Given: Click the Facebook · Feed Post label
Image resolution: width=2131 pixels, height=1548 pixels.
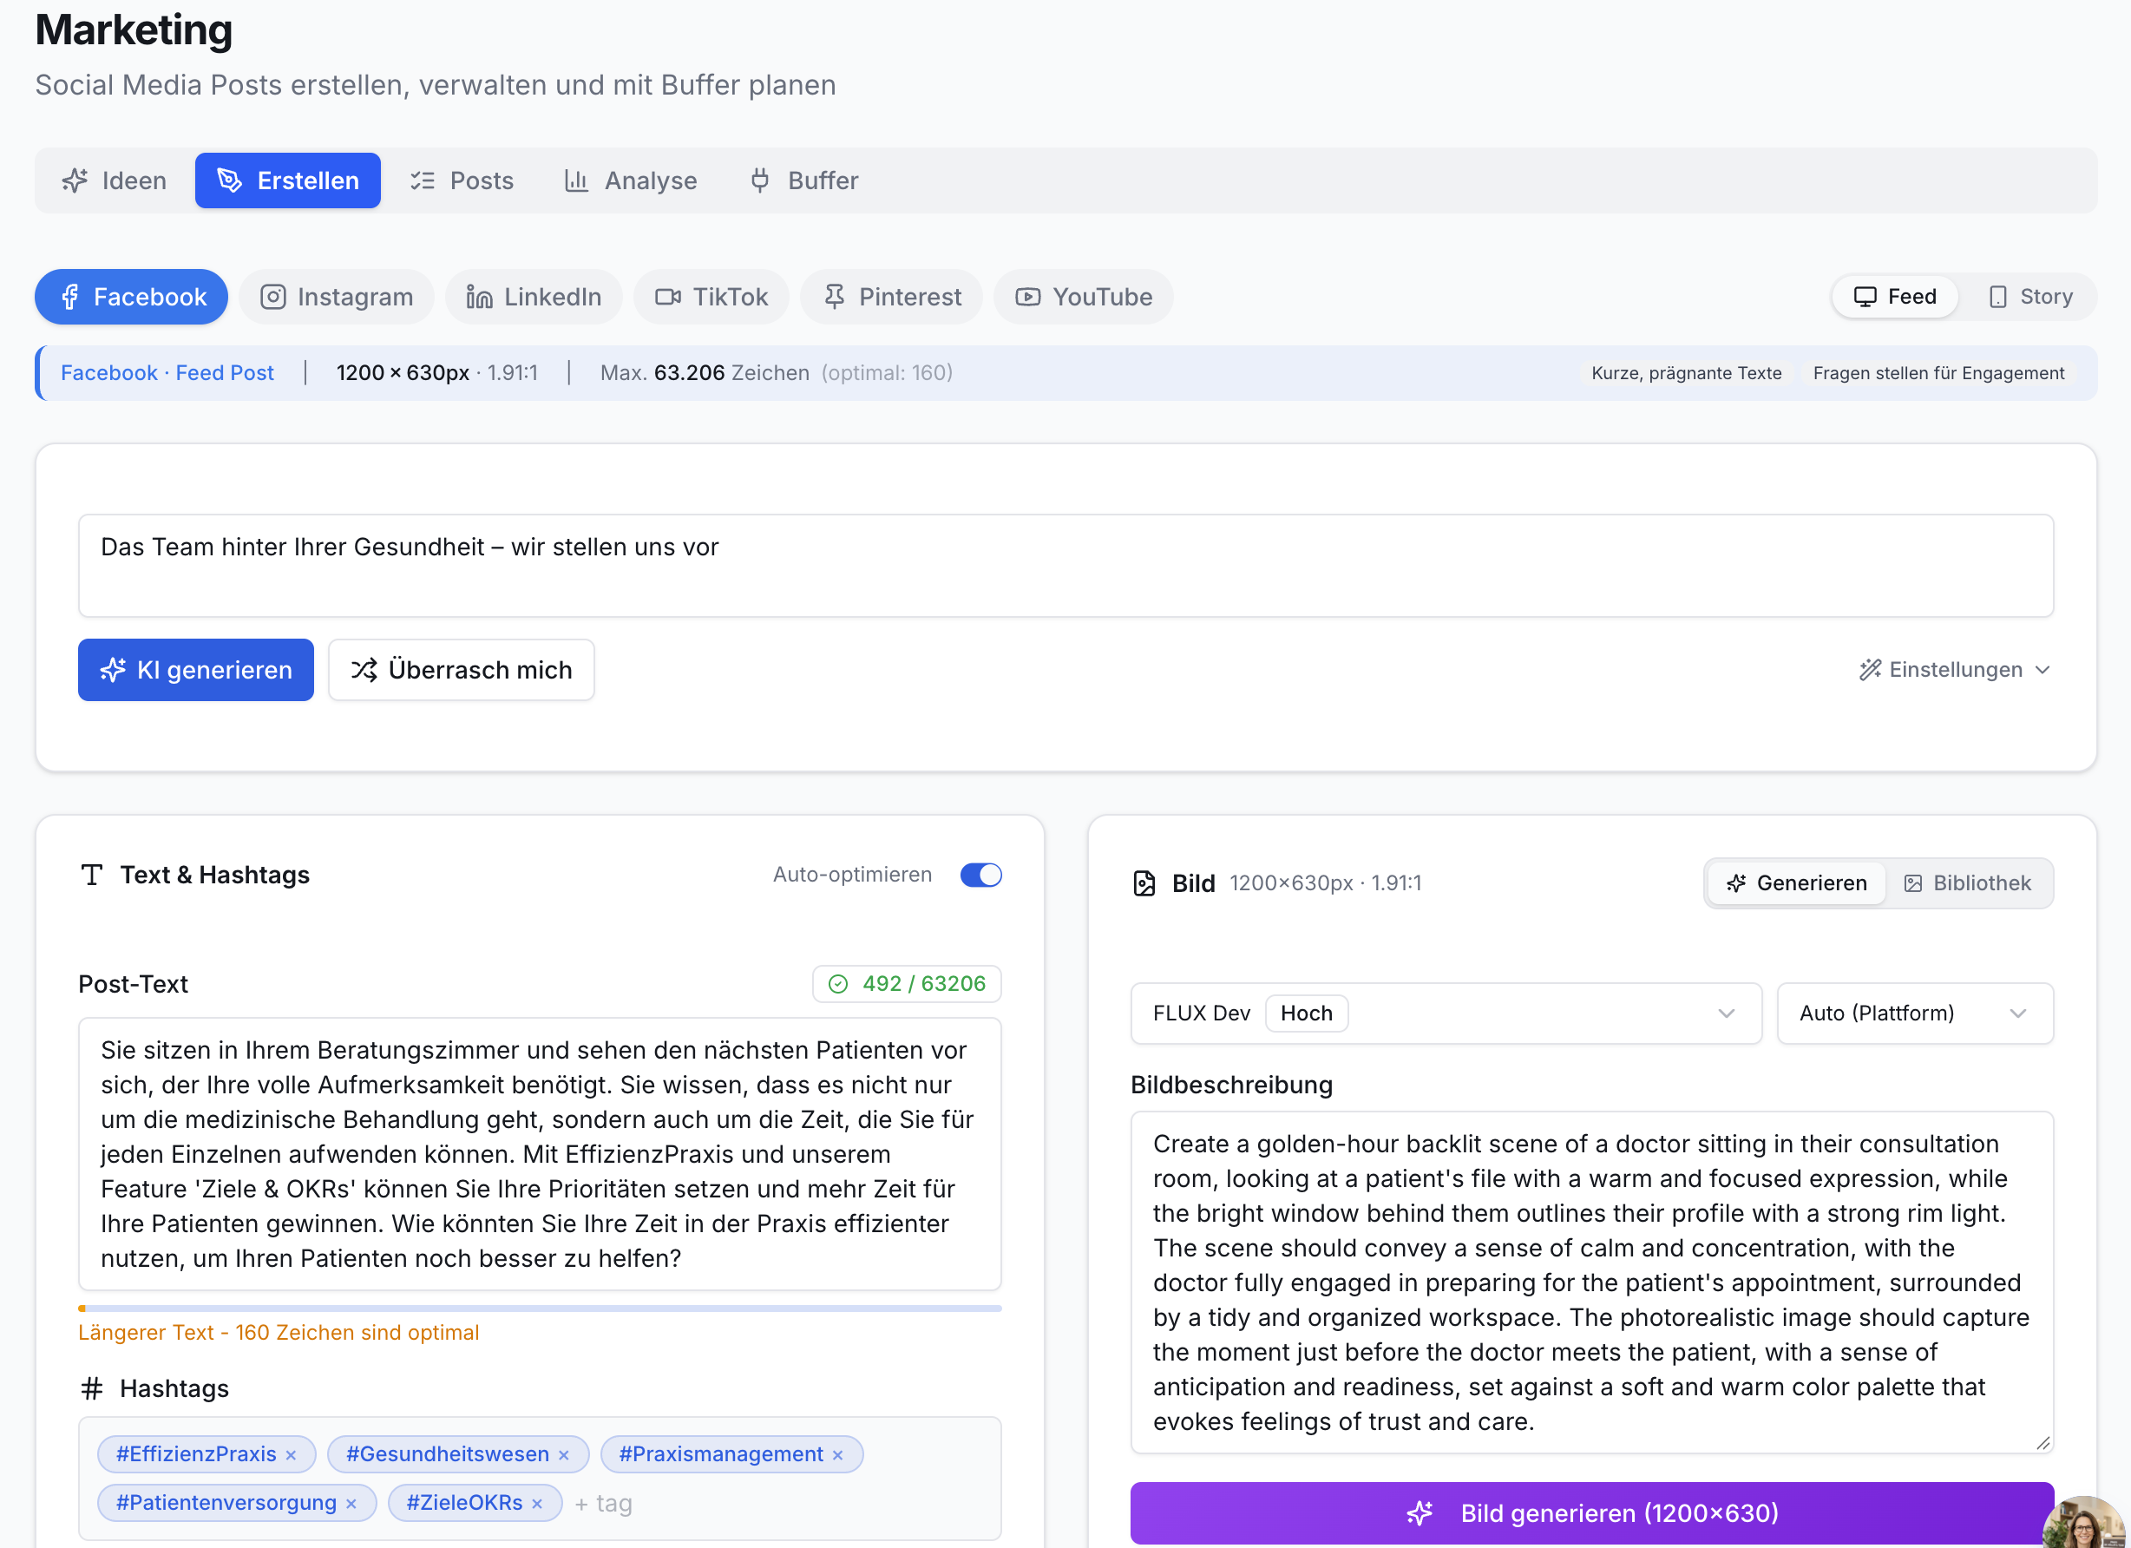Looking at the screenshot, I should pos(167,373).
